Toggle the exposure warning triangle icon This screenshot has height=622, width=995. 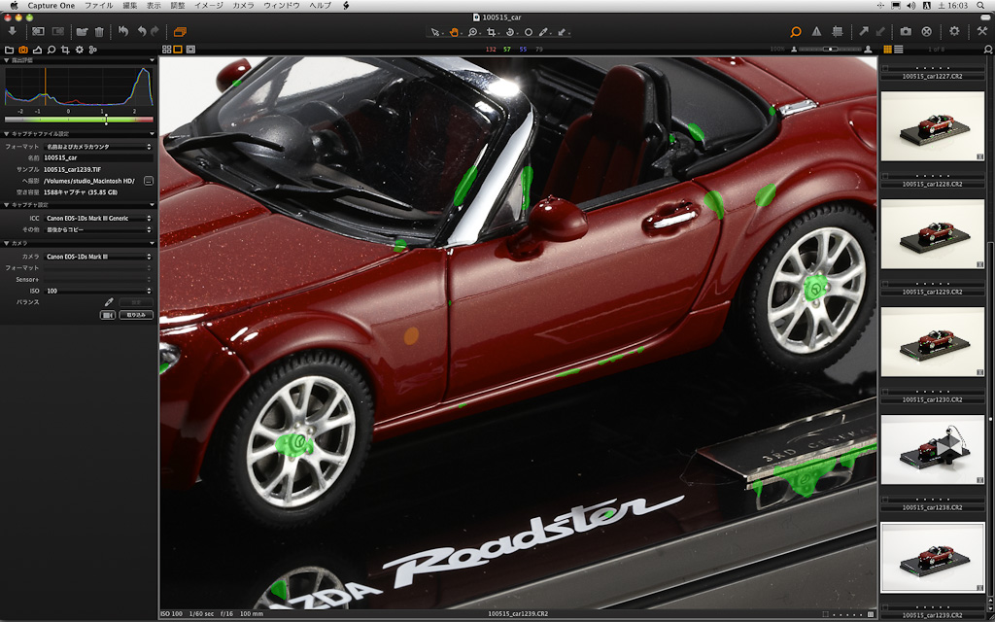pyautogui.click(x=816, y=31)
